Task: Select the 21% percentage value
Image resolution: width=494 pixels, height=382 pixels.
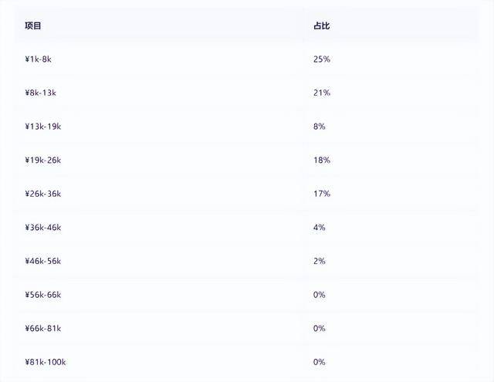Action: 322,93
